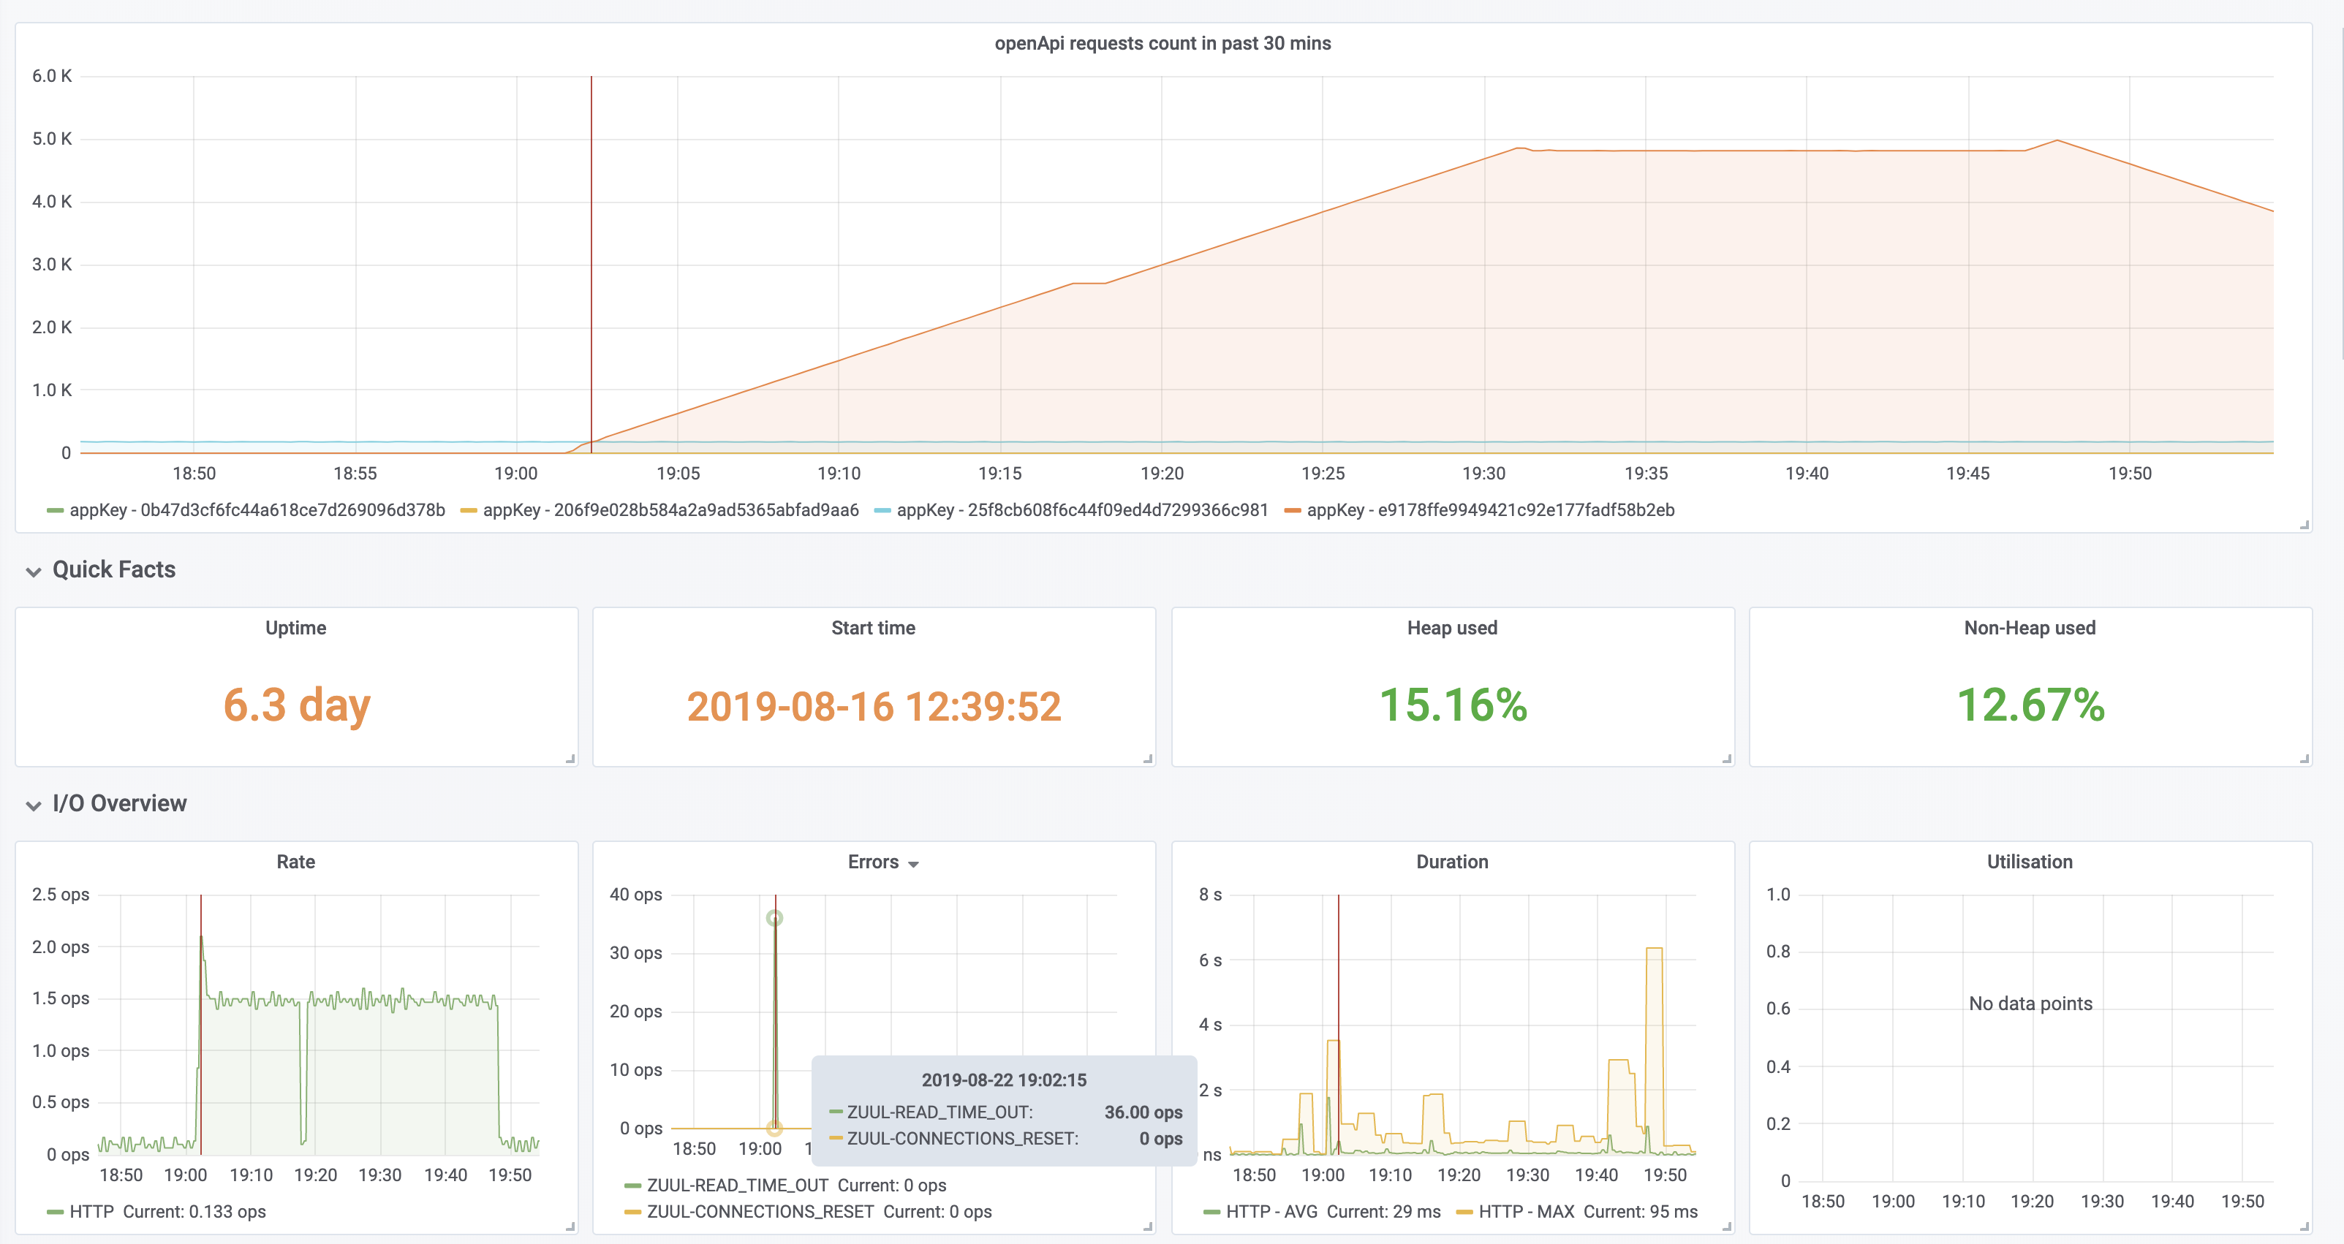Toggle appKey 25f8cb60 series in legend

[1082, 510]
